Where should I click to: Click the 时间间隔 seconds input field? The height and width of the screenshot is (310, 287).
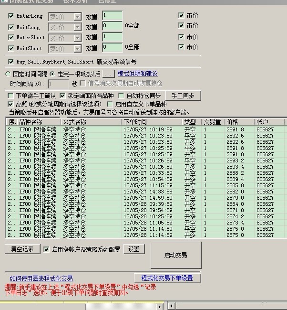tap(58, 84)
